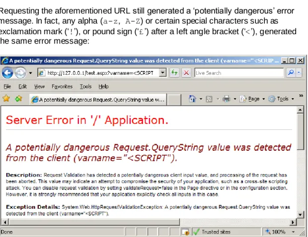Image resolution: width=308 pixels, height=237 pixels.
Task: Open the search provider options dropdown
Action: (299, 73)
